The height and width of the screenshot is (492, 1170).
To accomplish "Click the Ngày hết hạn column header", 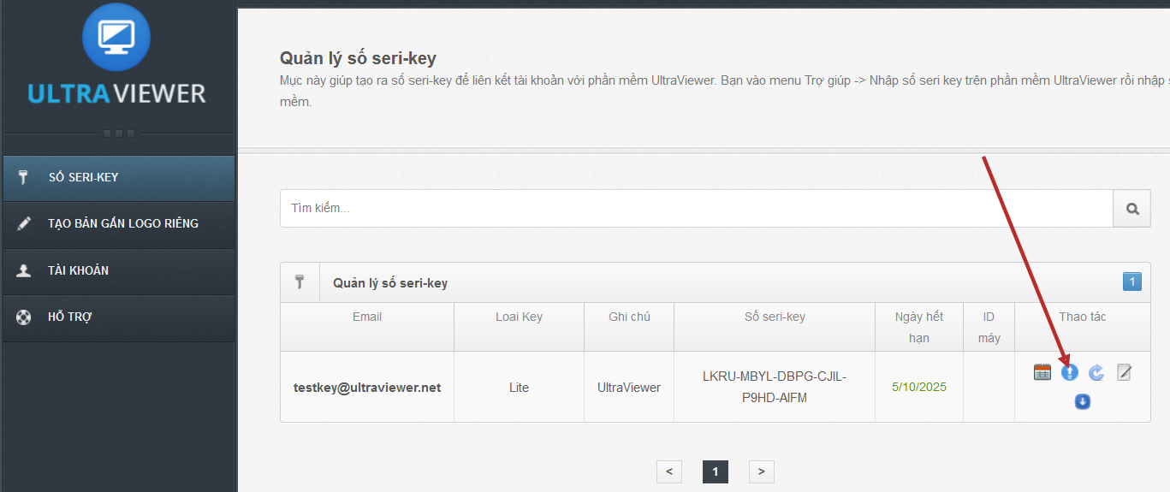I will pos(919,327).
